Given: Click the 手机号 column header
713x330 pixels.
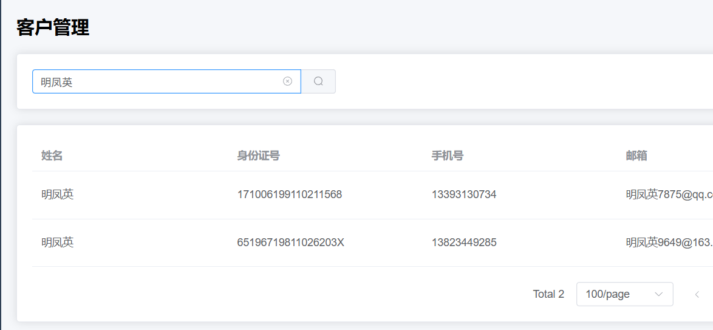Looking at the screenshot, I should [448, 156].
